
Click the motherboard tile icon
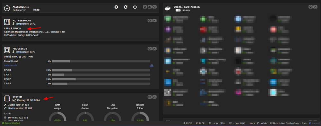point(7,22)
